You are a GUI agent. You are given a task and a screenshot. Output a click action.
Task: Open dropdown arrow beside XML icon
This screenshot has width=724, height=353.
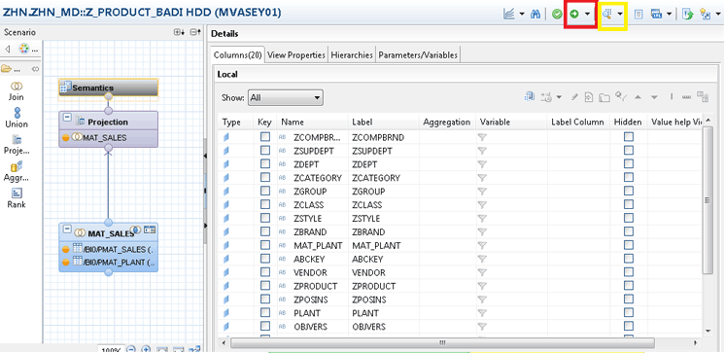point(669,15)
